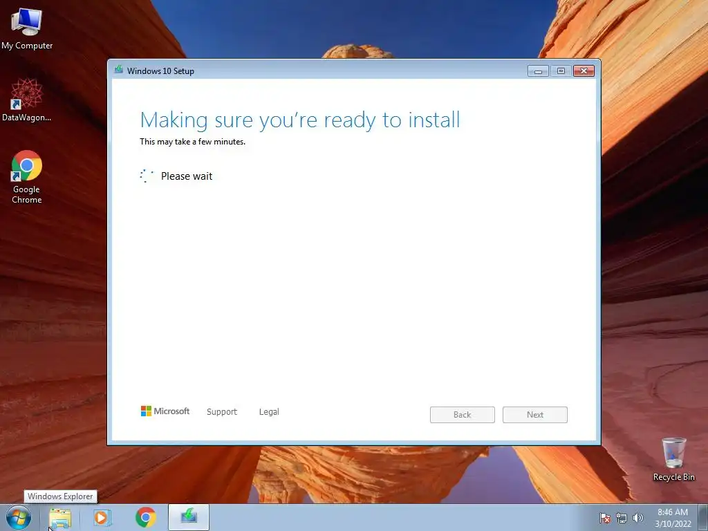Click the Windows 10 Setup title bar icon
This screenshot has width=708, height=531.
[119, 70]
